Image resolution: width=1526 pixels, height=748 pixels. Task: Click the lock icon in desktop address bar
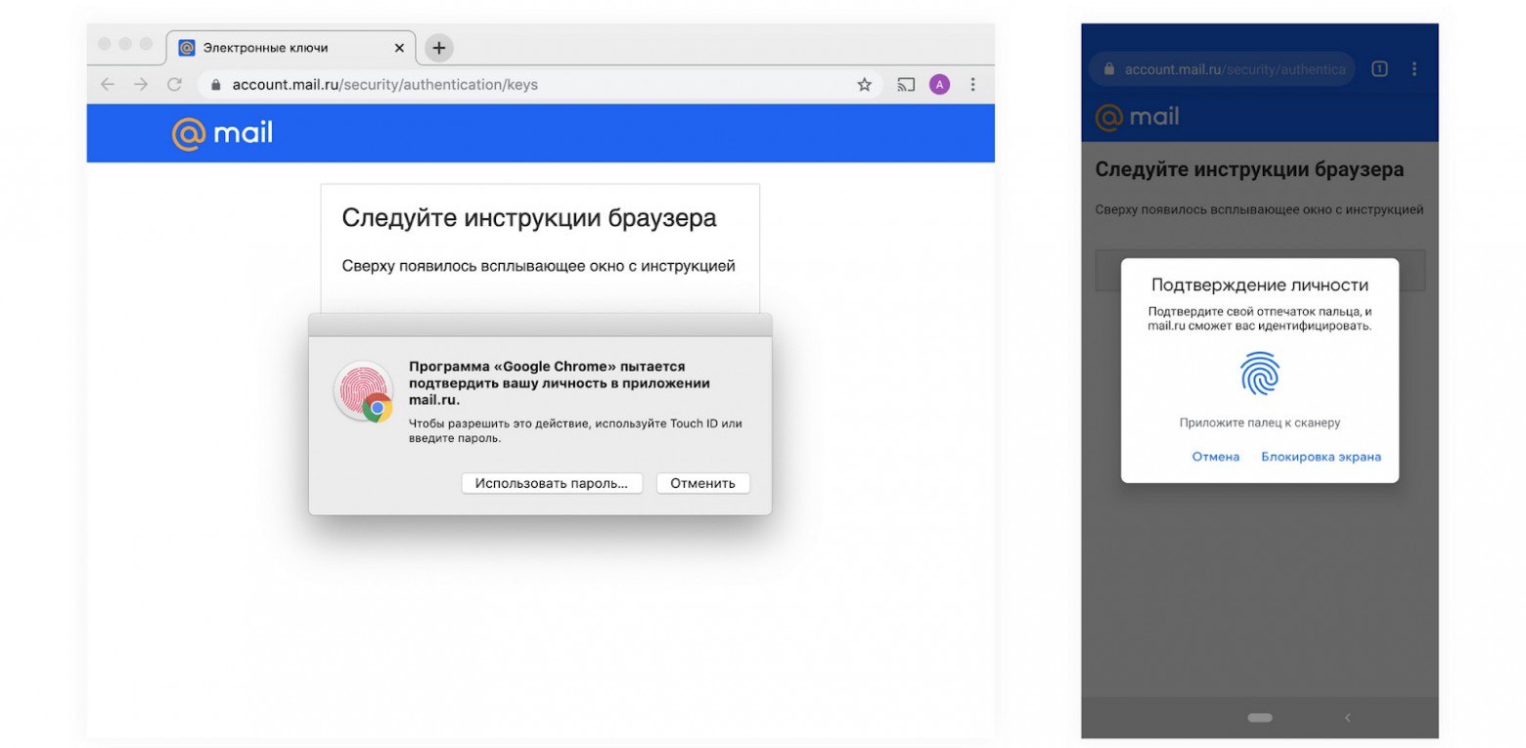(215, 84)
